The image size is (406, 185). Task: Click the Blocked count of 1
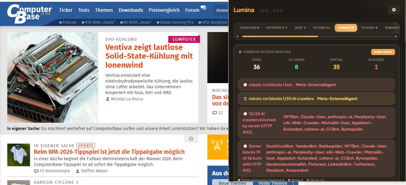tap(376, 67)
